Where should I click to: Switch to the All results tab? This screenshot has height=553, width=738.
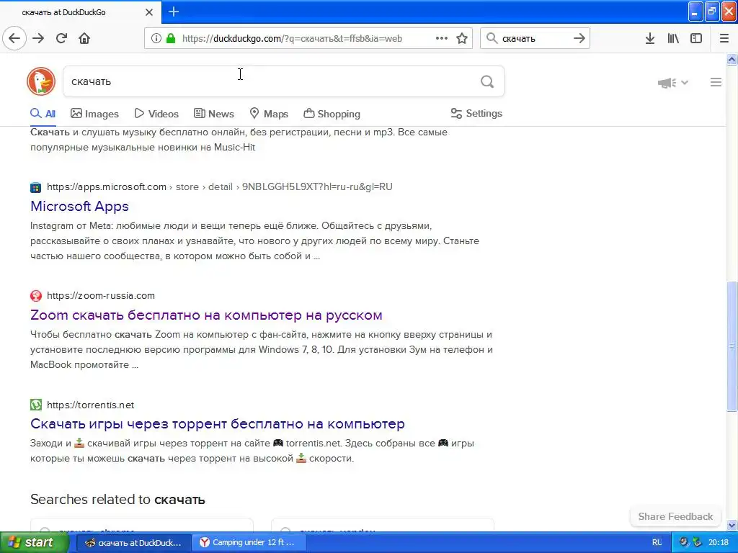pos(43,114)
